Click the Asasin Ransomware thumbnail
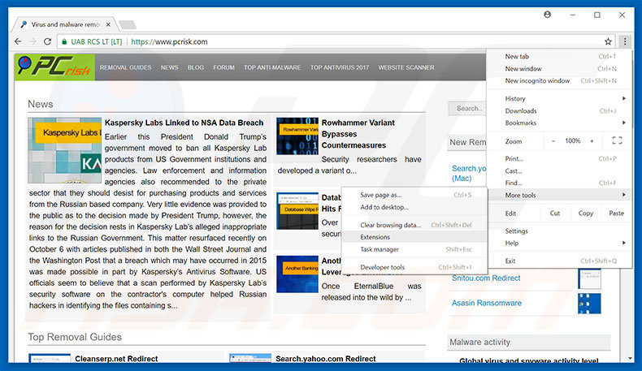 (589, 304)
